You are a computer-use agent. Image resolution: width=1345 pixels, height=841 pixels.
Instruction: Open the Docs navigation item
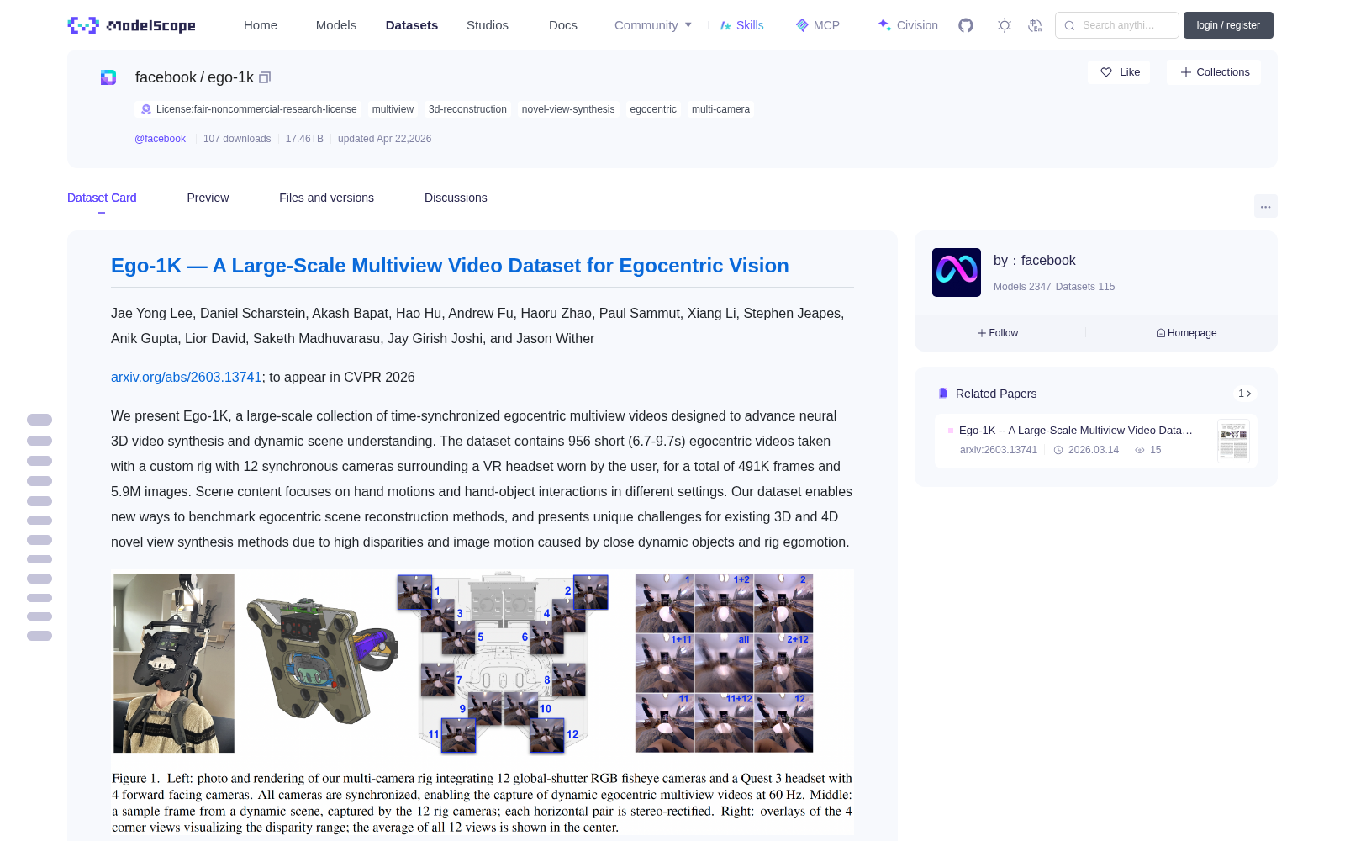tap(563, 25)
